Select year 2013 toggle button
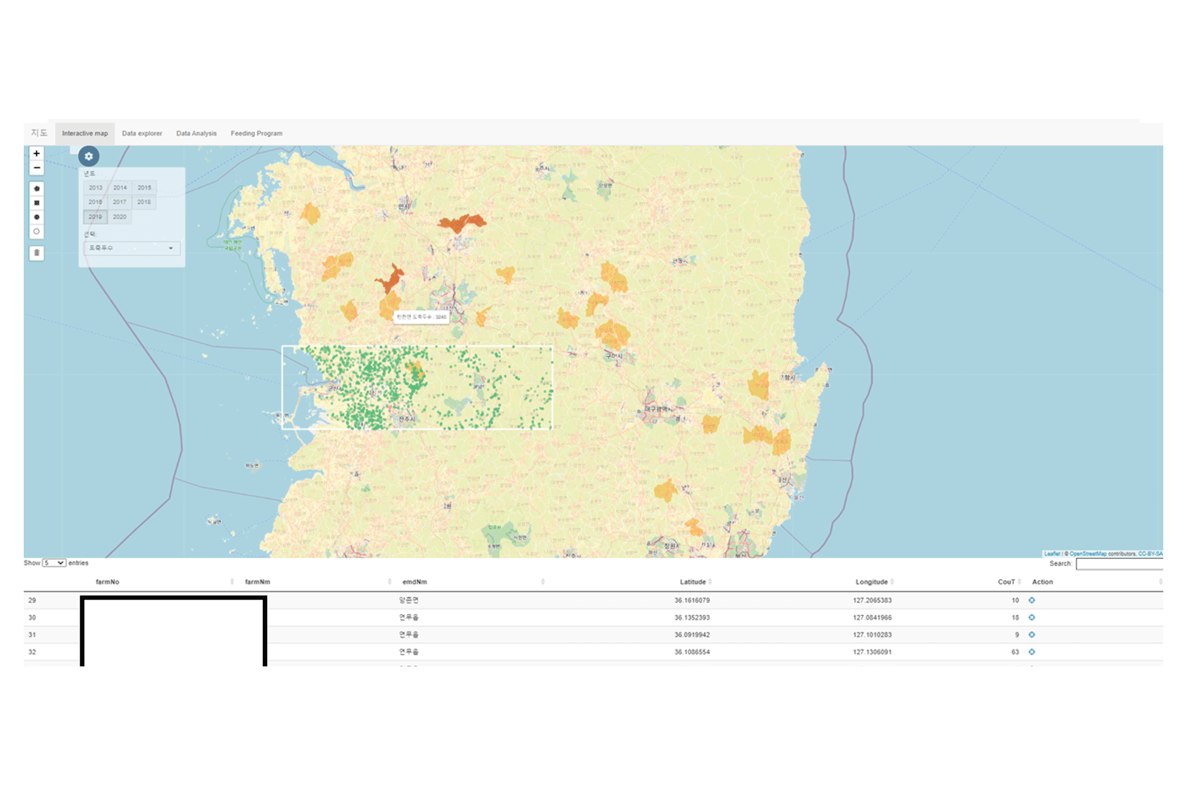 (x=96, y=188)
